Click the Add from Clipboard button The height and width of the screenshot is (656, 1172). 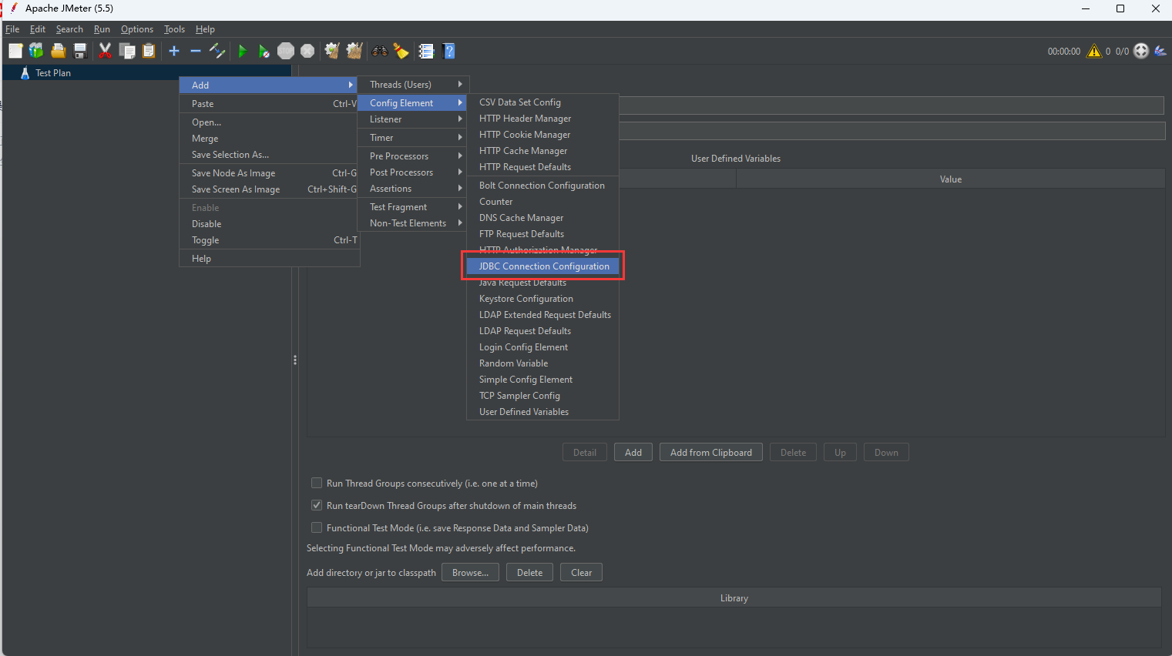point(711,453)
